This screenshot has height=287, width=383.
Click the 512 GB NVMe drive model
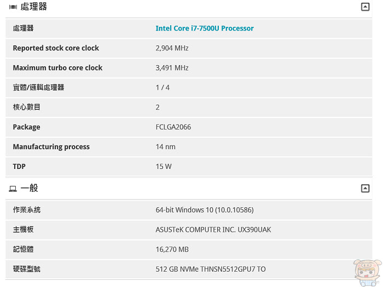pos(211,269)
